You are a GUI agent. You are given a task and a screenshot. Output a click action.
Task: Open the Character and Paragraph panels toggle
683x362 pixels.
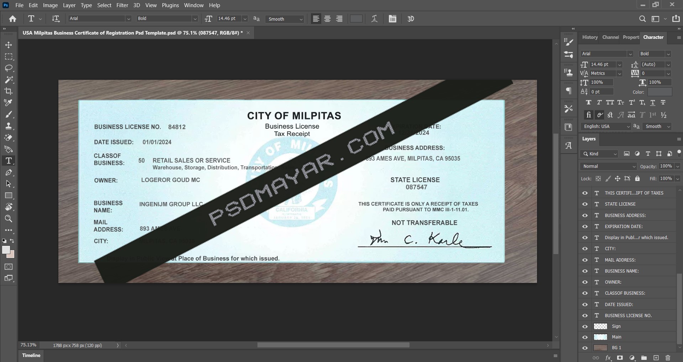[392, 19]
